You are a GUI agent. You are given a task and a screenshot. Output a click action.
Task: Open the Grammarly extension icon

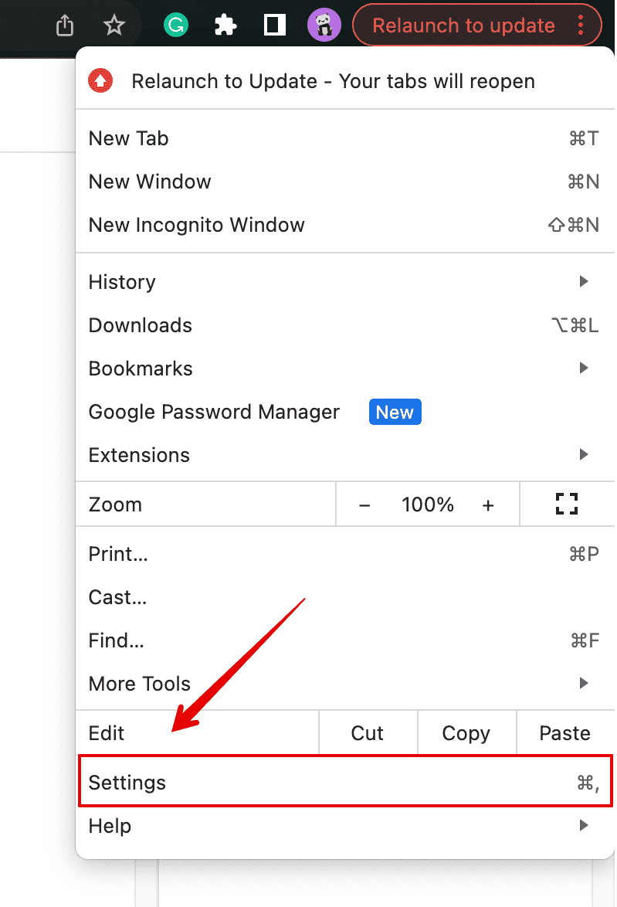[177, 25]
